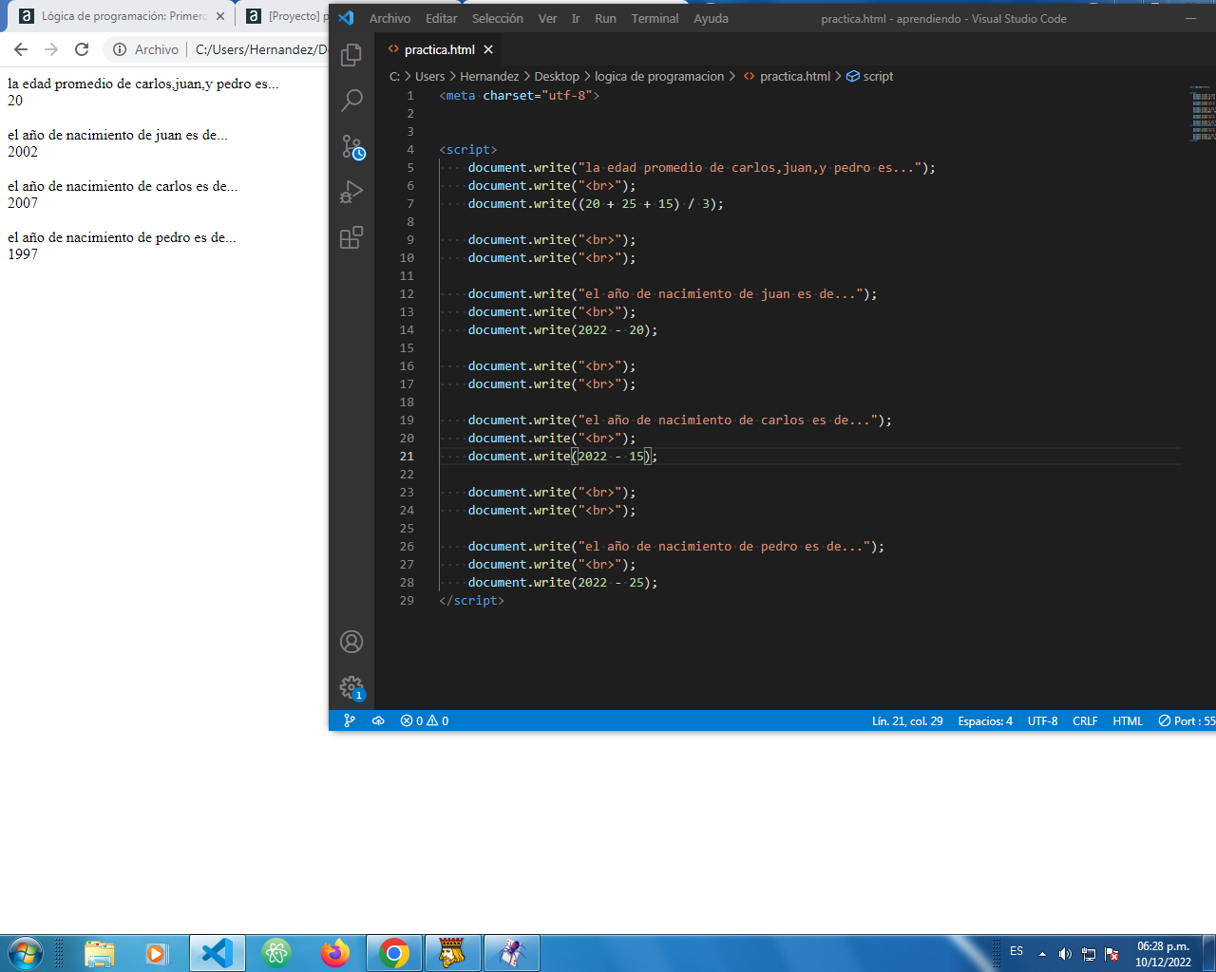The width and height of the screenshot is (1216, 972).
Task: Open the Manage gear icon
Action: [352, 687]
